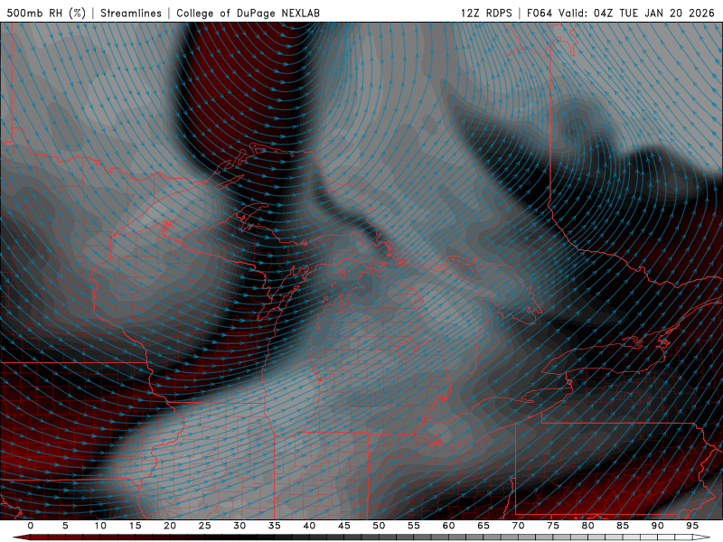The image size is (723, 542).
Task: Select the "90" legend value
Action: (x=657, y=526)
